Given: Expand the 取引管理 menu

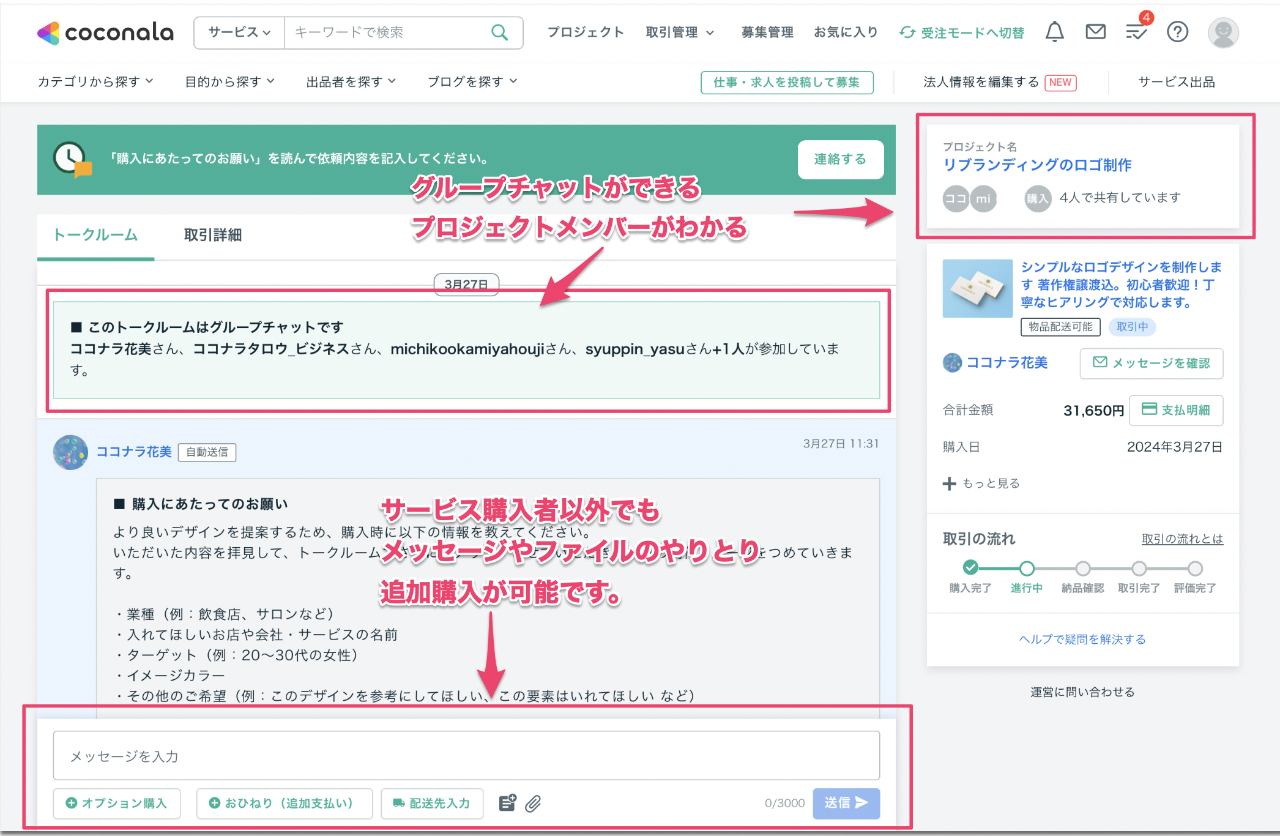Looking at the screenshot, I should 680,32.
